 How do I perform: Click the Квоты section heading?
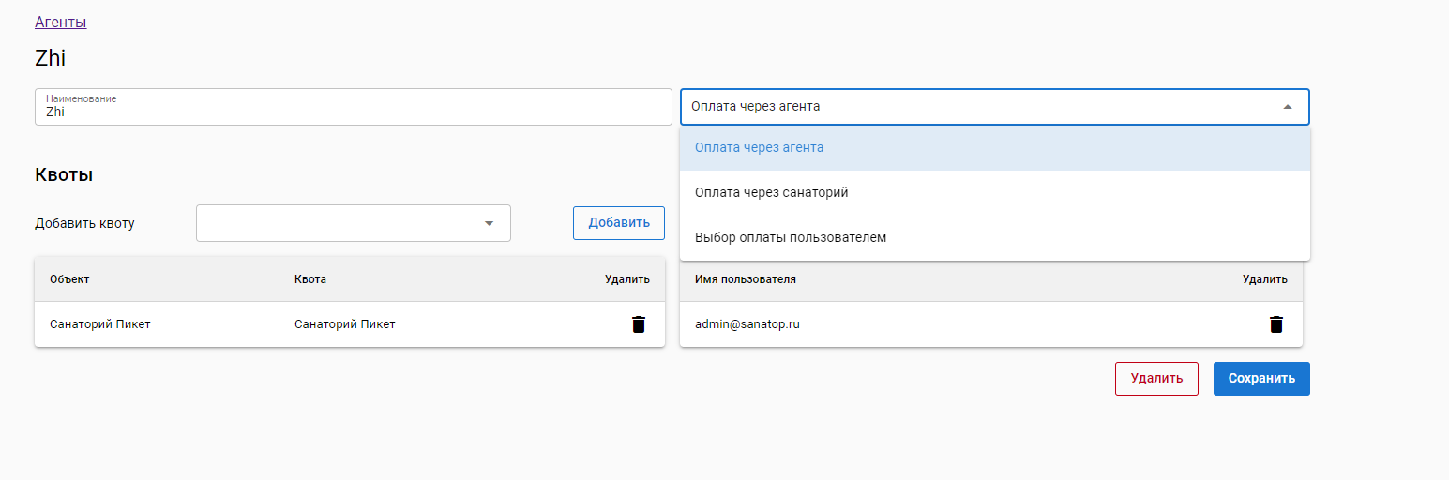tap(64, 174)
